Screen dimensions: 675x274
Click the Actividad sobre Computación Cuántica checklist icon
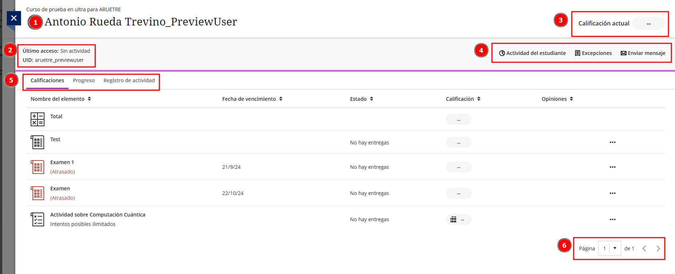click(38, 219)
